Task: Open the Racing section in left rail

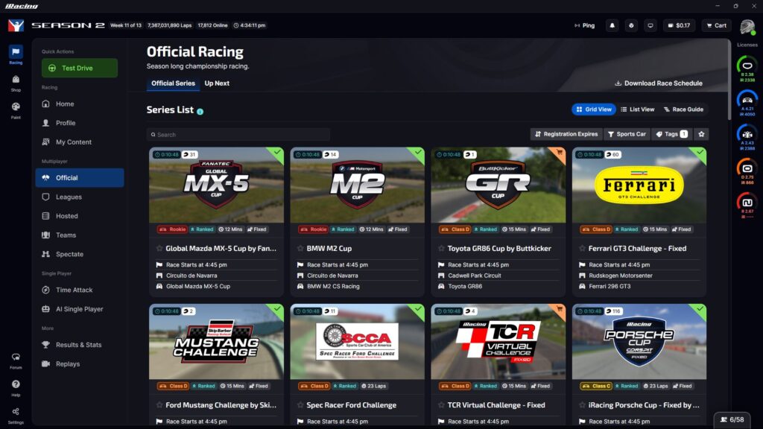Action: click(x=16, y=55)
